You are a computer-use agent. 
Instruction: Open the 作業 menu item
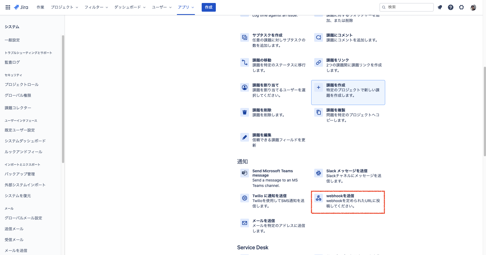tap(40, 7)
